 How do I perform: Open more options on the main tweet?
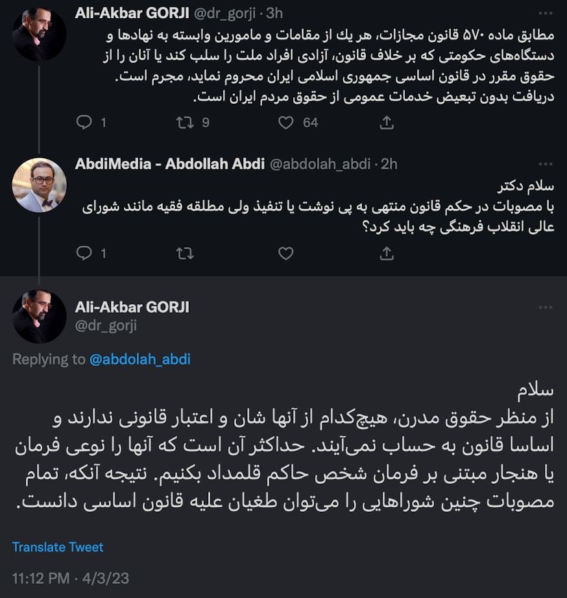click(546, 307)
